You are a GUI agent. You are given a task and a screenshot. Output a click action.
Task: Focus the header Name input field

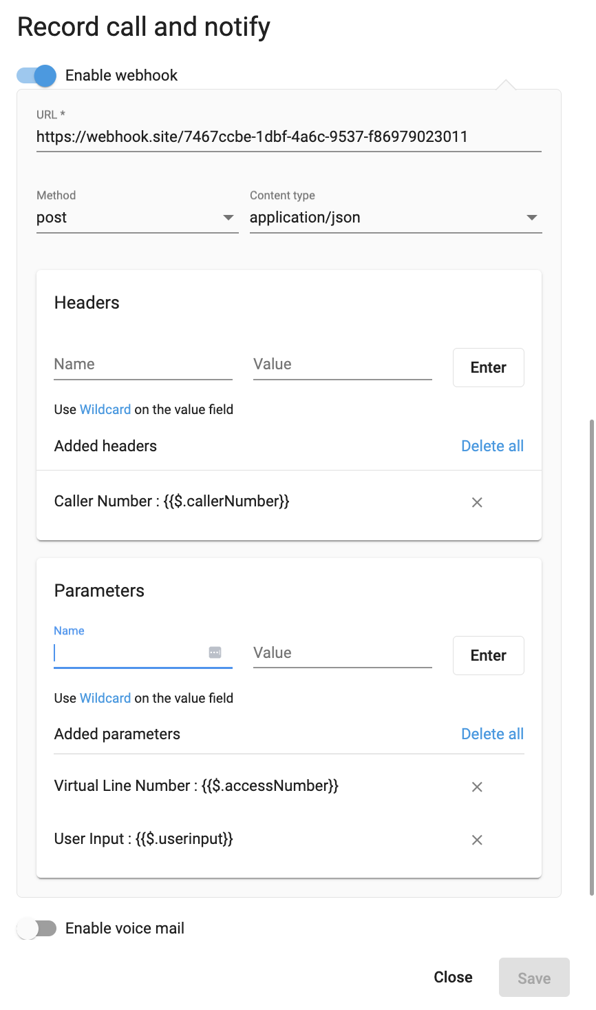click(x=143, y=364)
